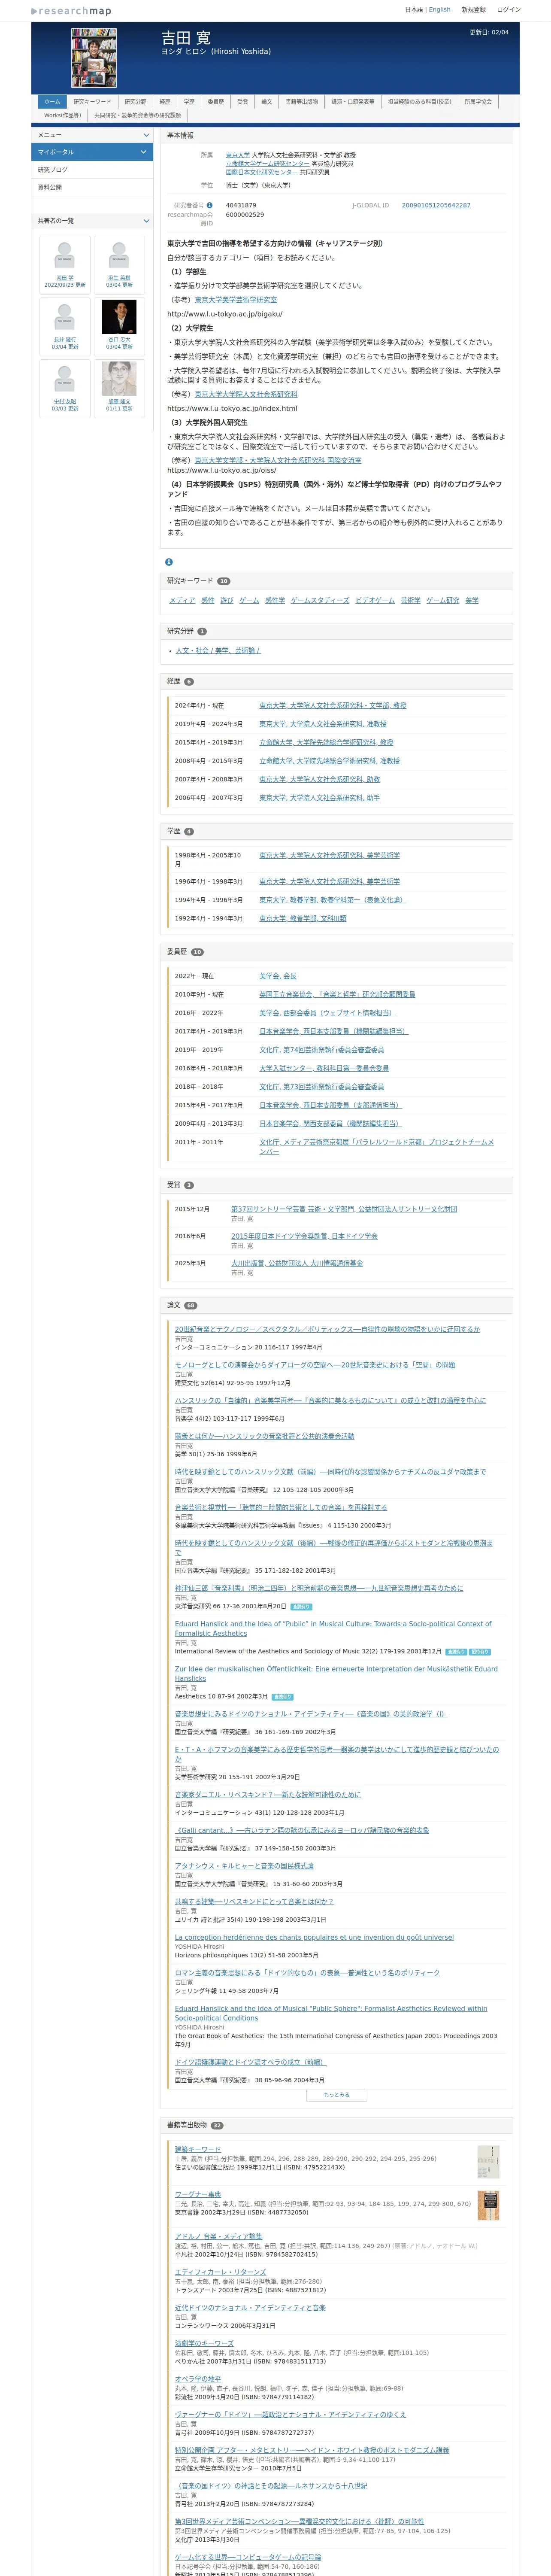The height and width of the screenshot is (2576, 551).
Task: Open the 受賞 tab
Action: click(243, 102)
